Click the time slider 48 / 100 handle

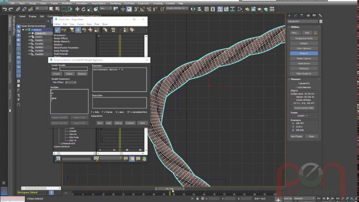pos(170,189)
